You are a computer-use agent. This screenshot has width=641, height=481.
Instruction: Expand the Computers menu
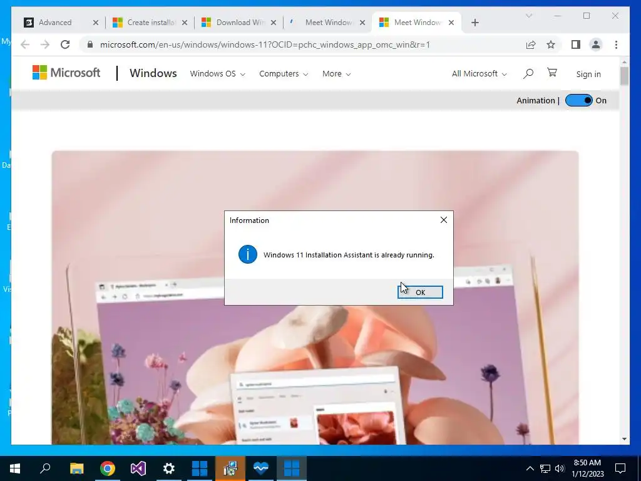point(284,74)
